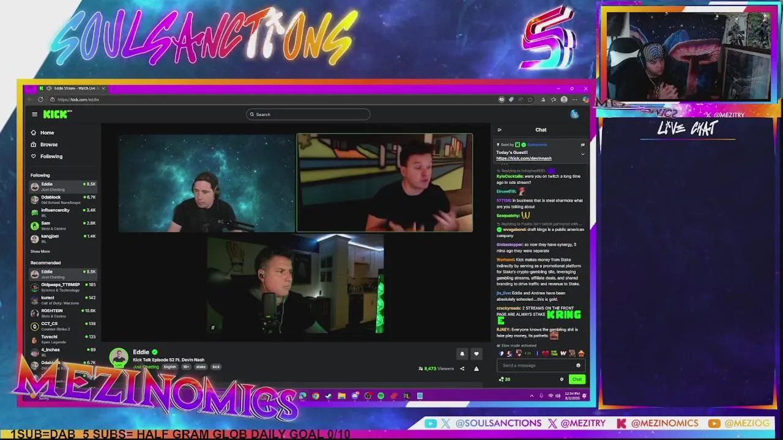This screenshot has width=783, height=440.
Task: Click Warhand username in chat
Action: 505,260
